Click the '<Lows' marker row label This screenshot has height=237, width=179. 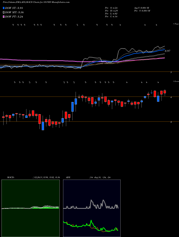tap(176, 81)
